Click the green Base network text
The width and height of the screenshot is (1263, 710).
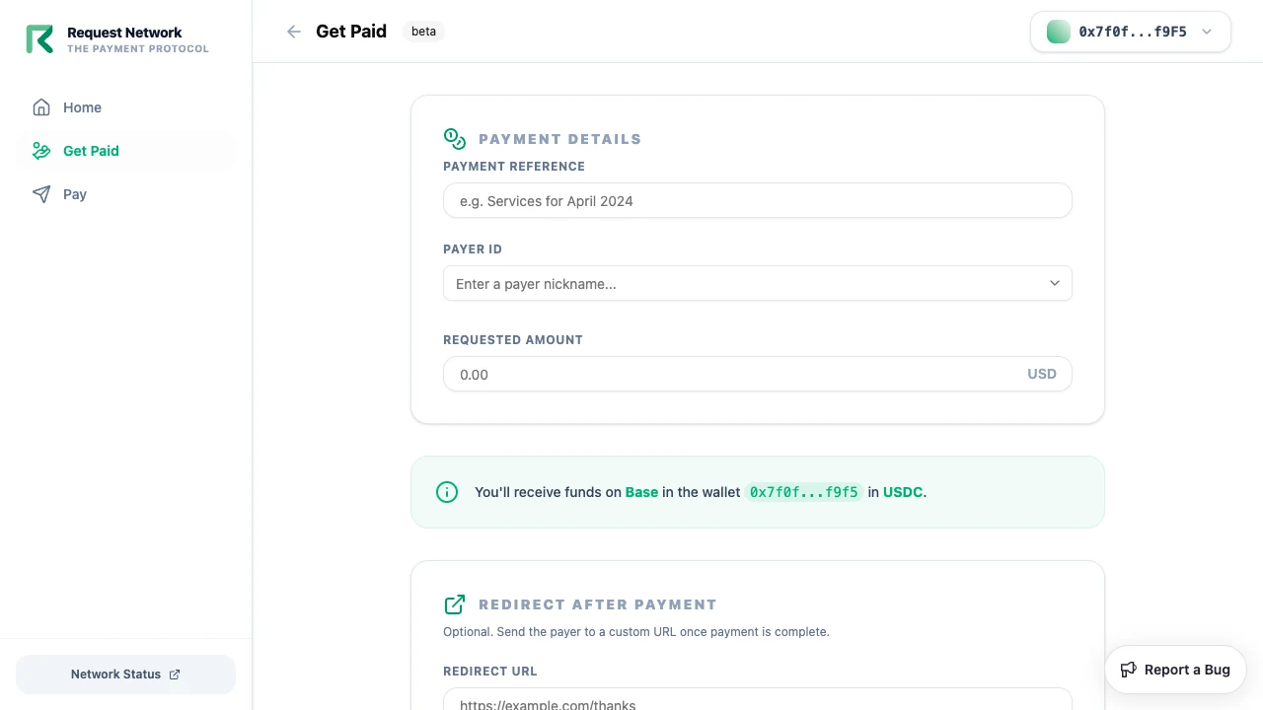(641, 492)
